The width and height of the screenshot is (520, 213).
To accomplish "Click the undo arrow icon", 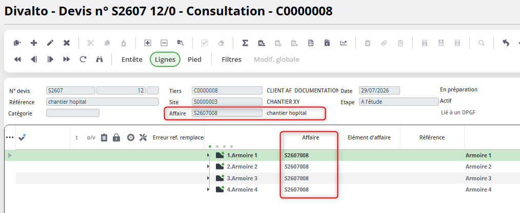I will click(506, 43).
